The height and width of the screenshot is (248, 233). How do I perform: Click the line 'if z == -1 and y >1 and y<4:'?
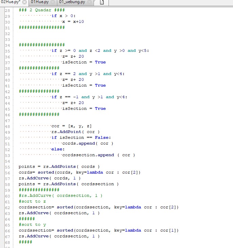pyautogui.click(x=89, y=97)
